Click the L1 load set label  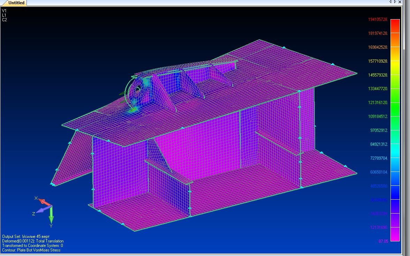4,15
